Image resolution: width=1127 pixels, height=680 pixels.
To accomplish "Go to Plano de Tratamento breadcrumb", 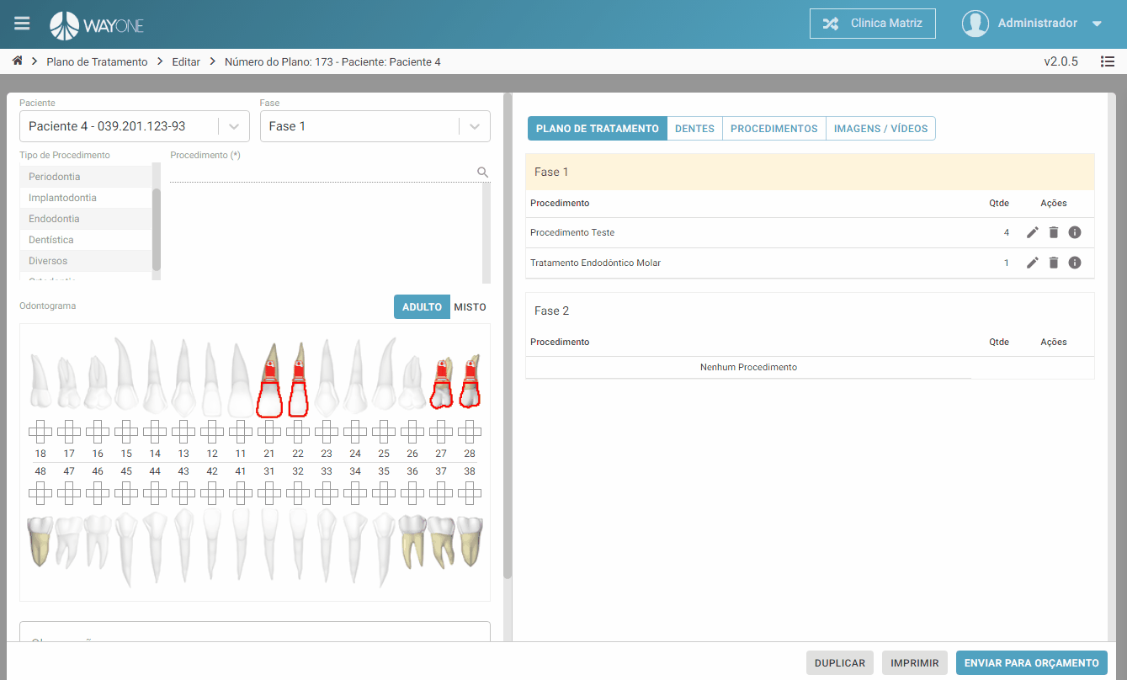I will click(x=97, y=61).
